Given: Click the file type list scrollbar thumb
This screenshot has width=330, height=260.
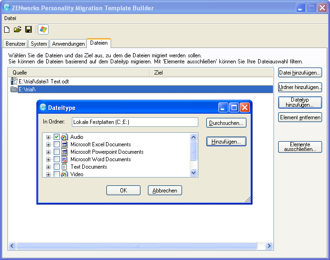Looking at the screenshot, I should (193, 151).
